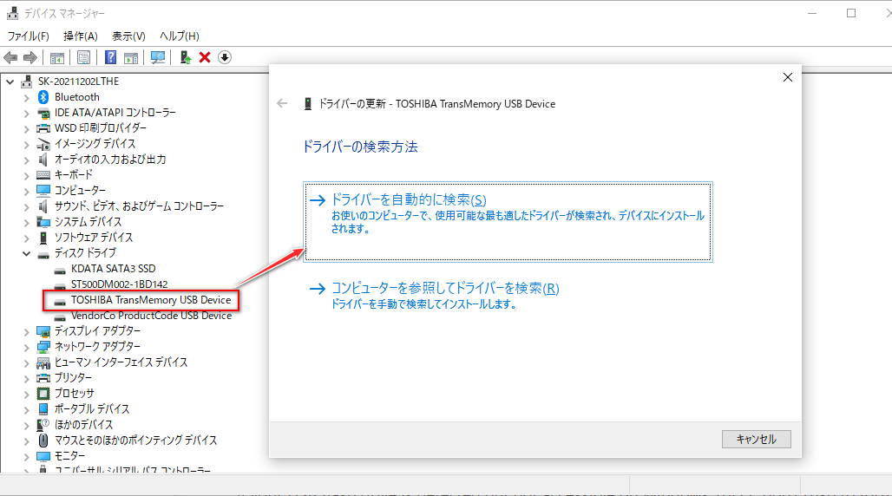Select the ヒューマン インターフェイス デバイス label
This screenshot has height=496, width=892.
pyautogui.click(x=121, y=362)
